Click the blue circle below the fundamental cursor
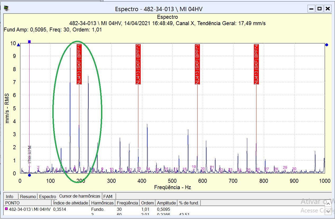Screen dimensions: 335x219 tap(29, 175)
